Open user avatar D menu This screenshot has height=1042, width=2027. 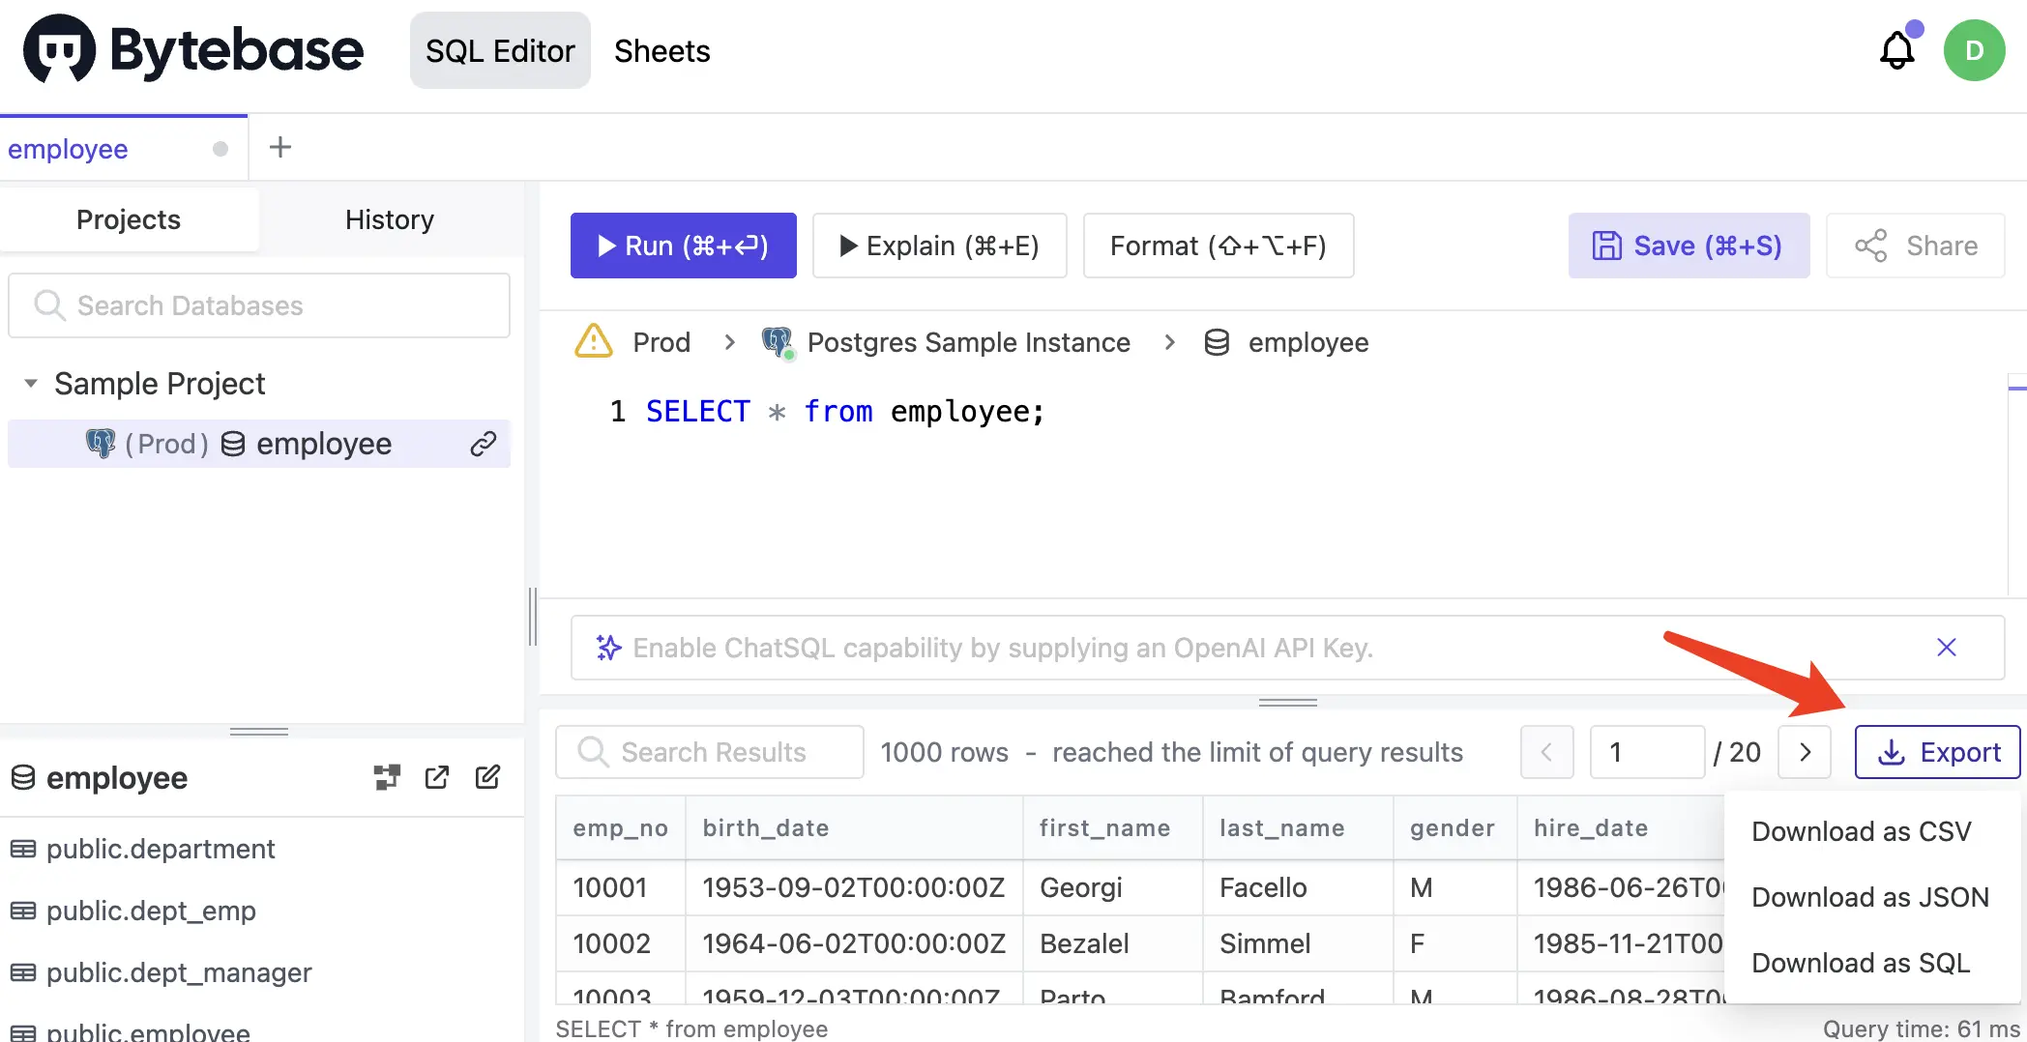pos(1974,50)
